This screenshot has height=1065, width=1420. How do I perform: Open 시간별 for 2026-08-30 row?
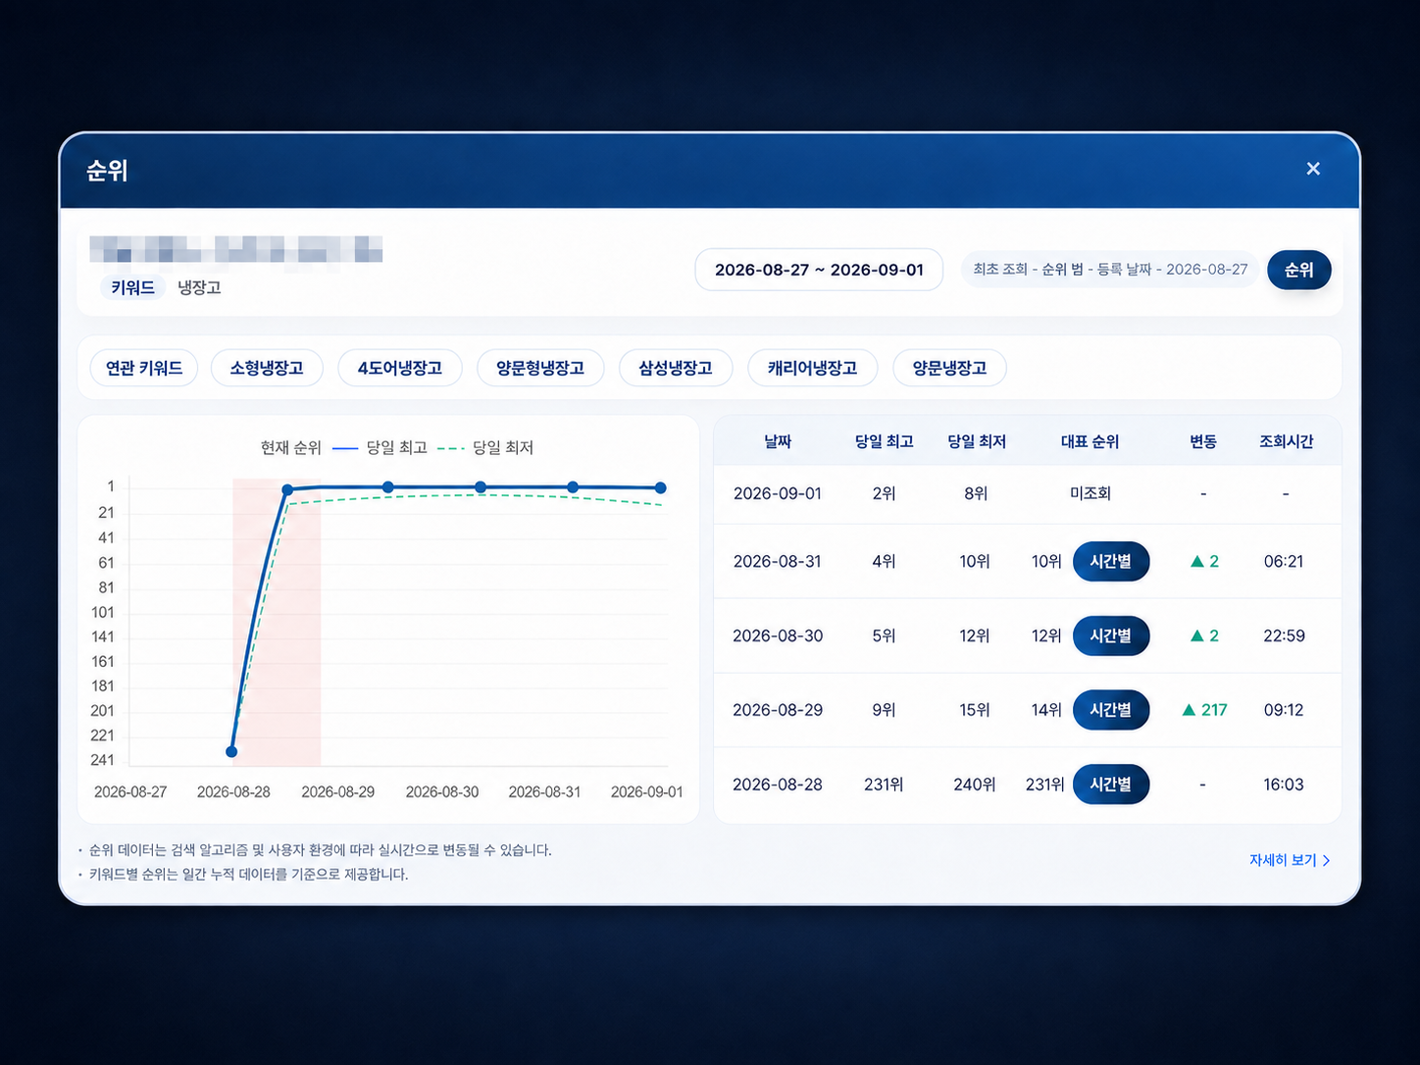[x=1111, y=635]
